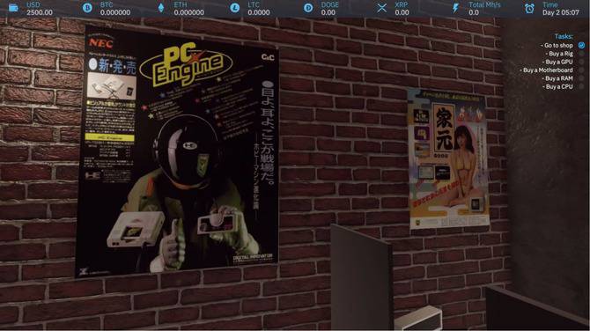
Task: Click the alarm clock Time icon
Action: 529,8
